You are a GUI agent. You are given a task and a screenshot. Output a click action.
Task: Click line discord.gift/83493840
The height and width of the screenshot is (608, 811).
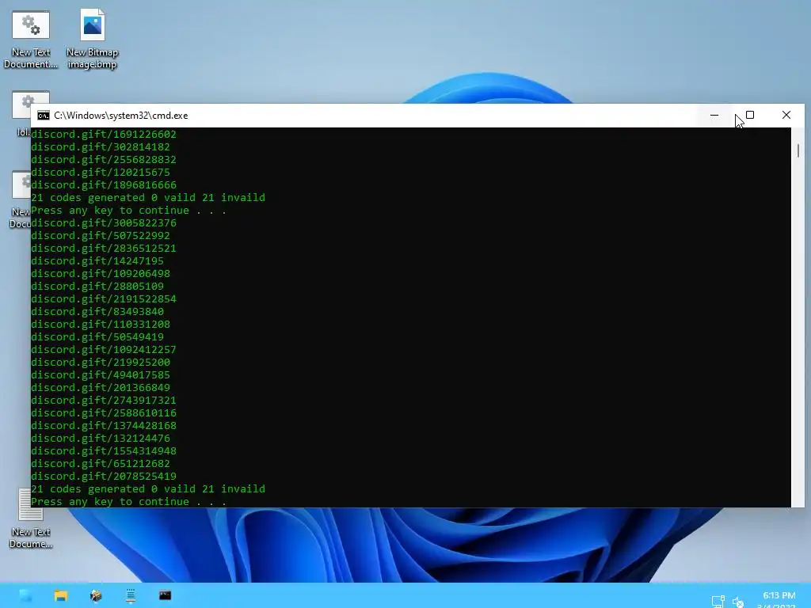pyautogui.click(x=97, y=312)
